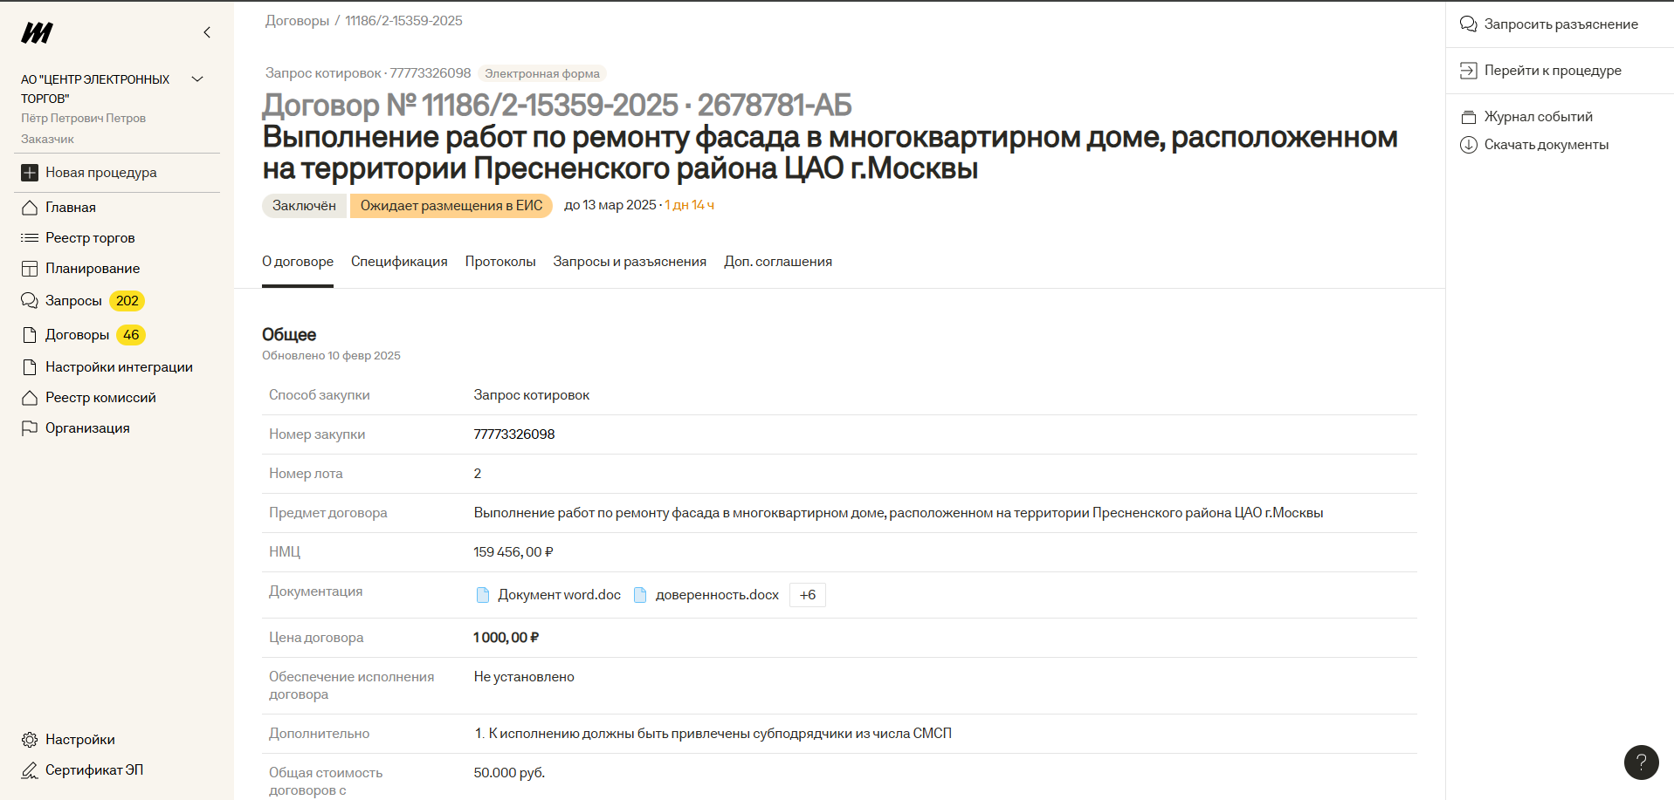Open Запросы with 202 badge
Image resolution: width=1674 pixels, height=800 pixels.
coord(73,301)
